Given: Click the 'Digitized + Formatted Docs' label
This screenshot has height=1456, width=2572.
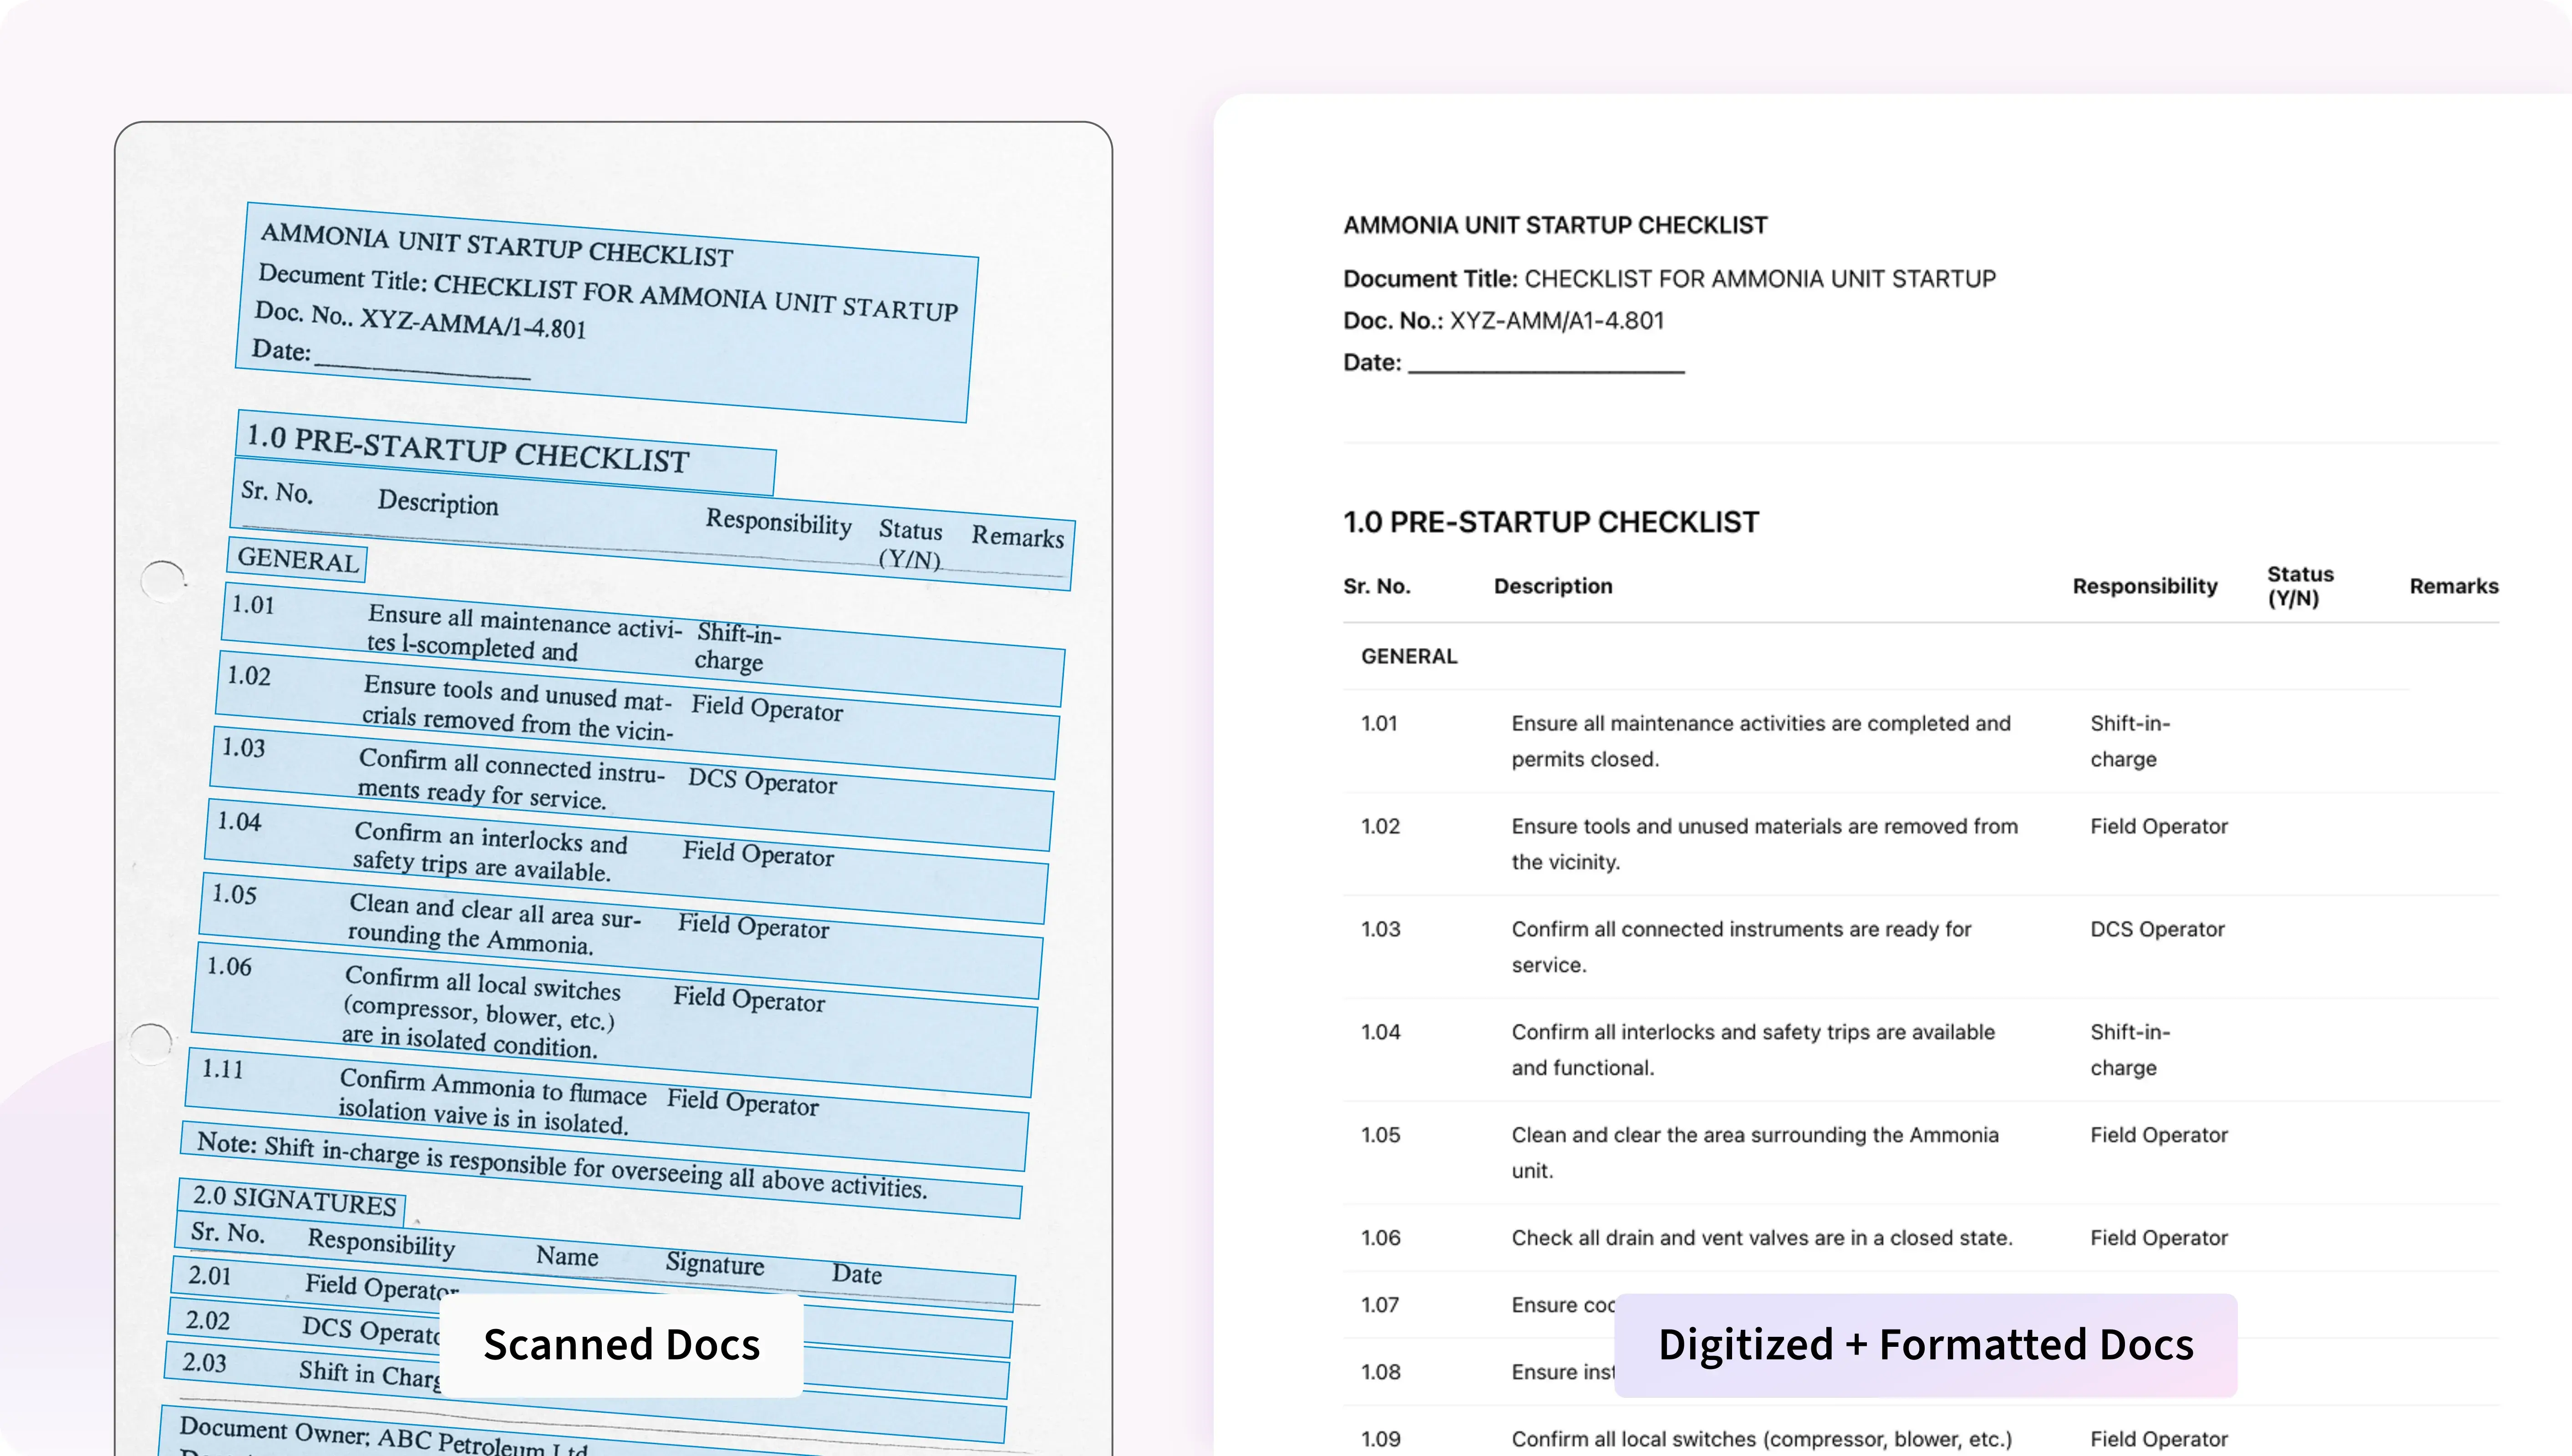Looking at the screenshot, I should tap(1925, 1345).
